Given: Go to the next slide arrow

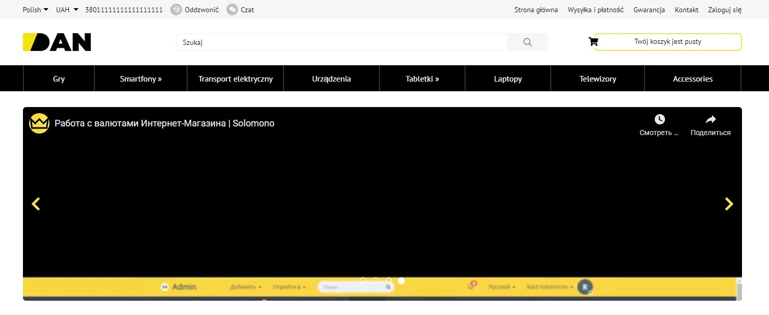Looking at the screenshot, I should click(x=729, y=204).
